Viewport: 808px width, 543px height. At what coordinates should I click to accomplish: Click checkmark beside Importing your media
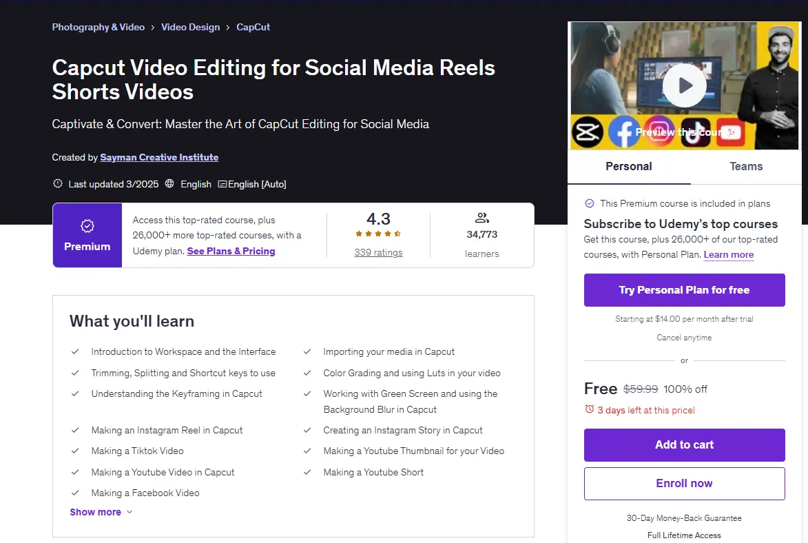(307, 351)
